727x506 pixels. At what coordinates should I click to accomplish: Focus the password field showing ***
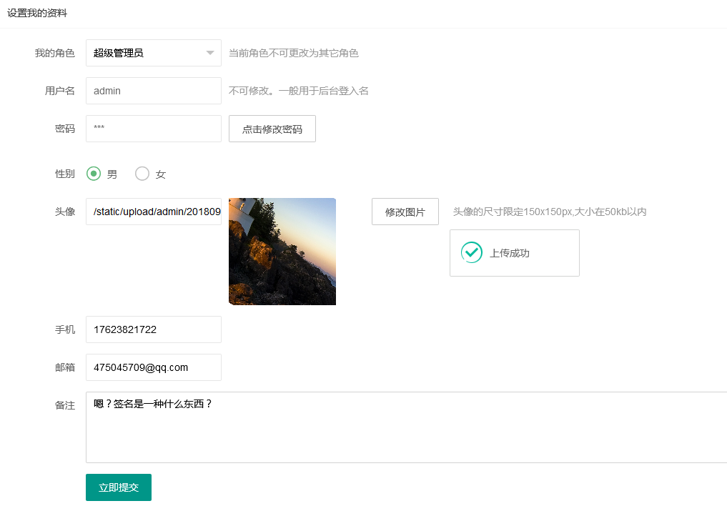153,129
